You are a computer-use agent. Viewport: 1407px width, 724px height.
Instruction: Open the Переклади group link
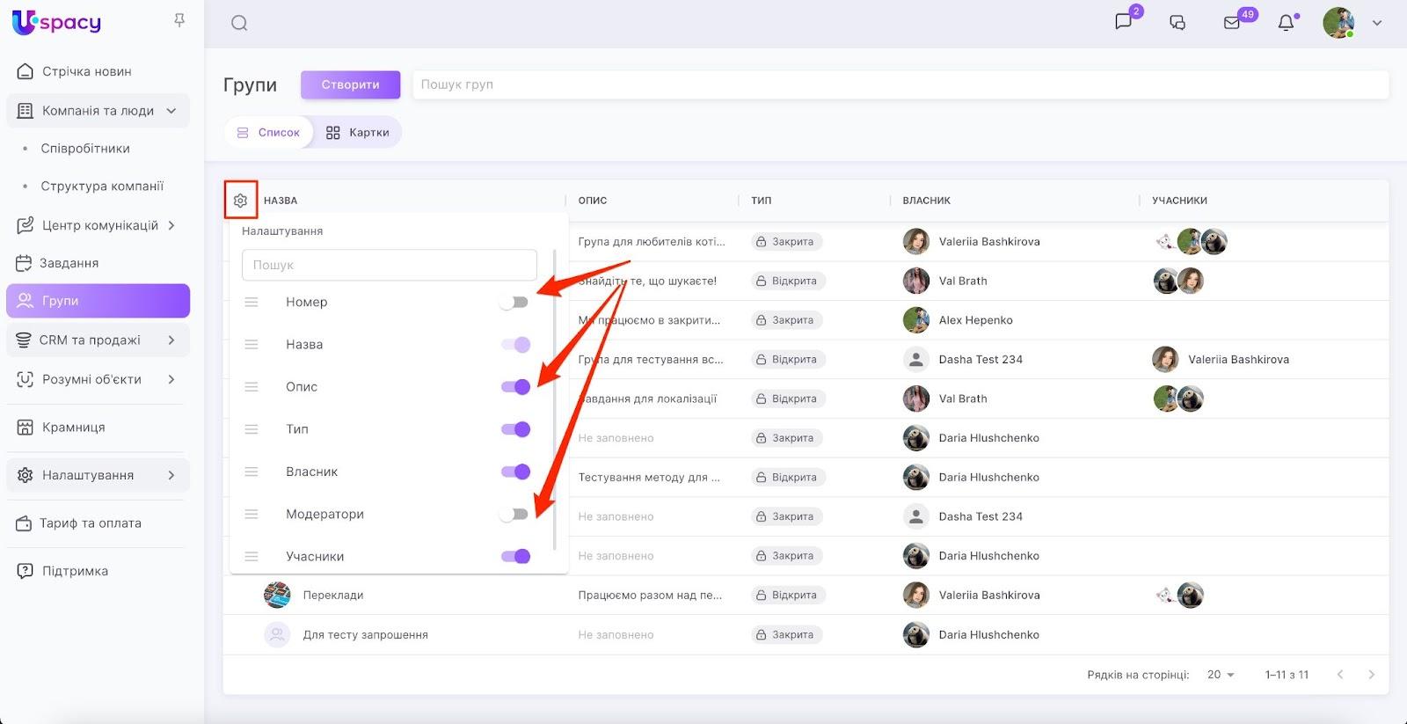click(333, 596)
